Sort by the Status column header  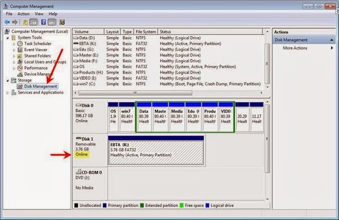[211, 32]
